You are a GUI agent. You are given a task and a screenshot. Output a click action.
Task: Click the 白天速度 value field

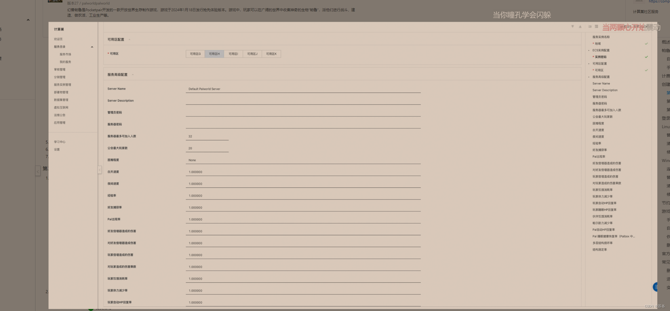(303, 172)
